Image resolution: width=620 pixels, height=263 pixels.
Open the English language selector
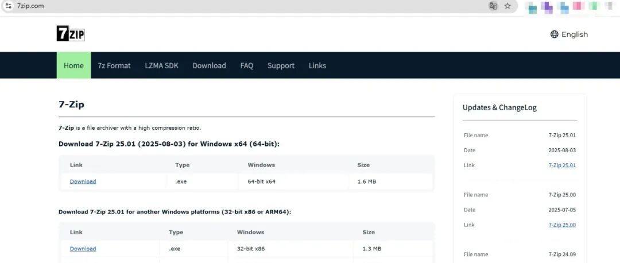[569, 34]
